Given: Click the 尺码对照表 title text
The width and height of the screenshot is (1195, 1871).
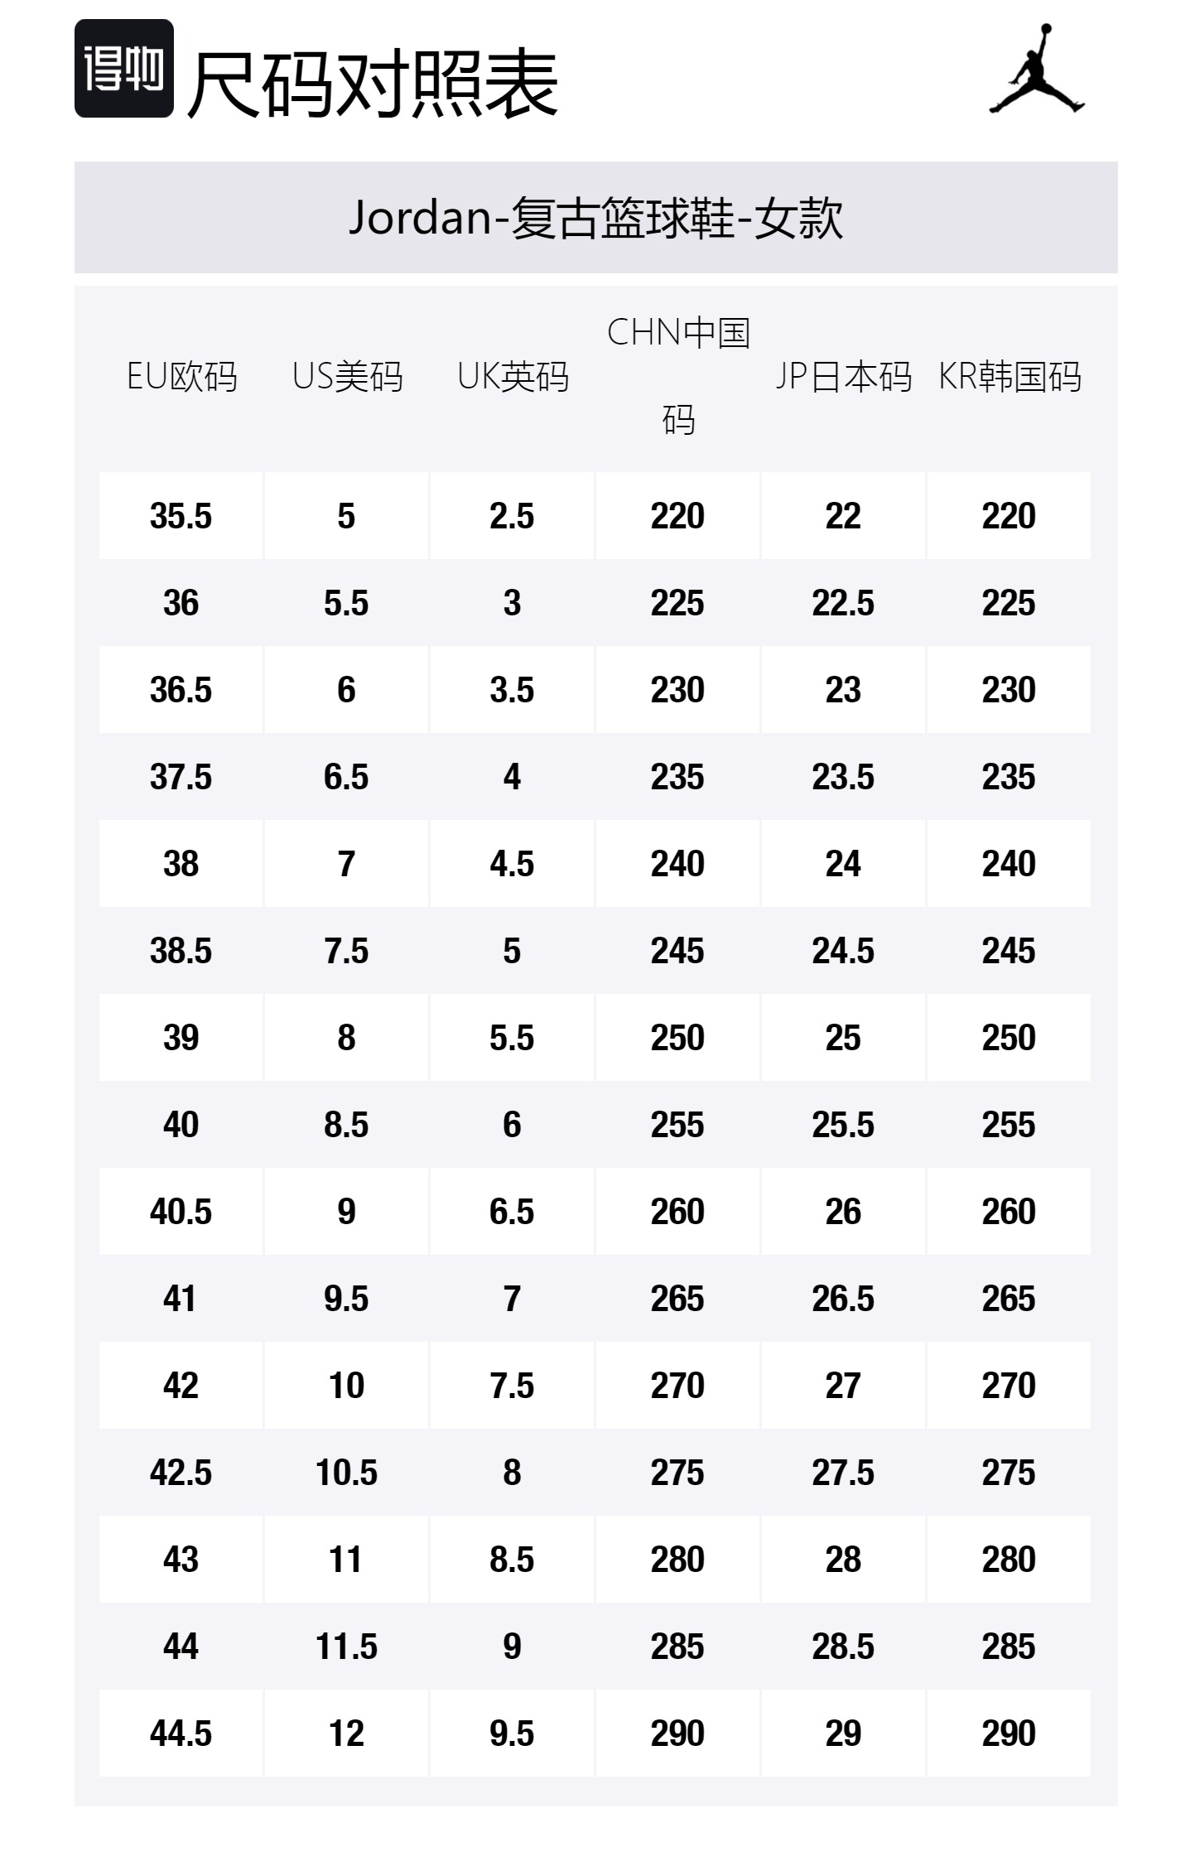Looking at the screenshot, I should [373, 84].
